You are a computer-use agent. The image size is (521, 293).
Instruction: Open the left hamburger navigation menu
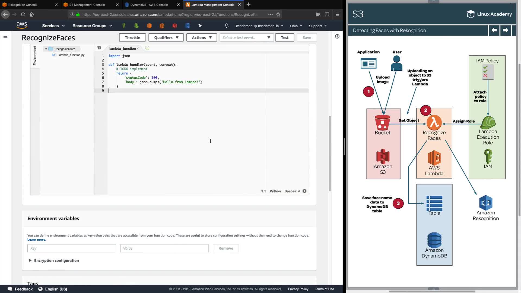click(x=5, y=36)
